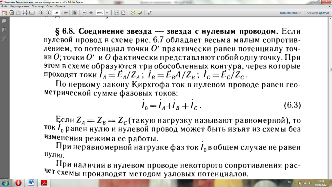Viewport: 332px width, 187px height.
Task: Click the power battery tray icon
Action: point(300,183)
